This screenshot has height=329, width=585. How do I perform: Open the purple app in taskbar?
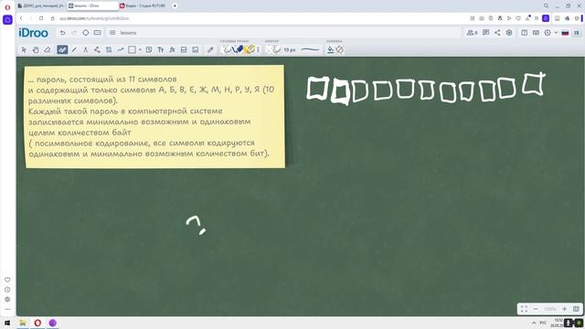[53, 323]
